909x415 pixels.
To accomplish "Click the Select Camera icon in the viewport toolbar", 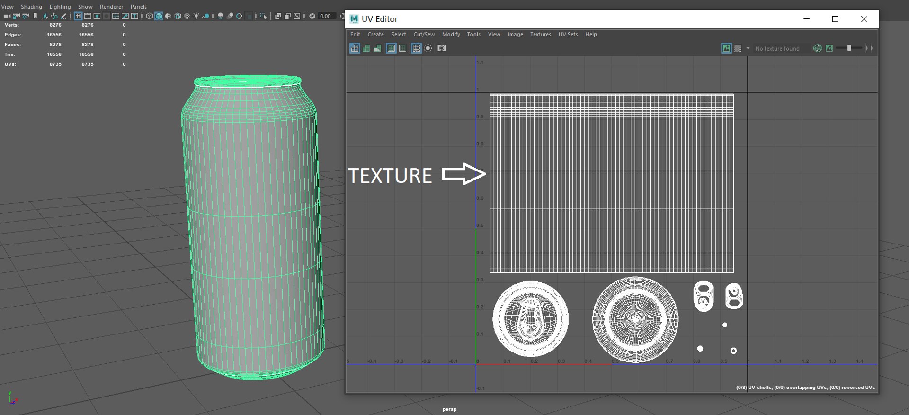I will click(x=7, y=16).
